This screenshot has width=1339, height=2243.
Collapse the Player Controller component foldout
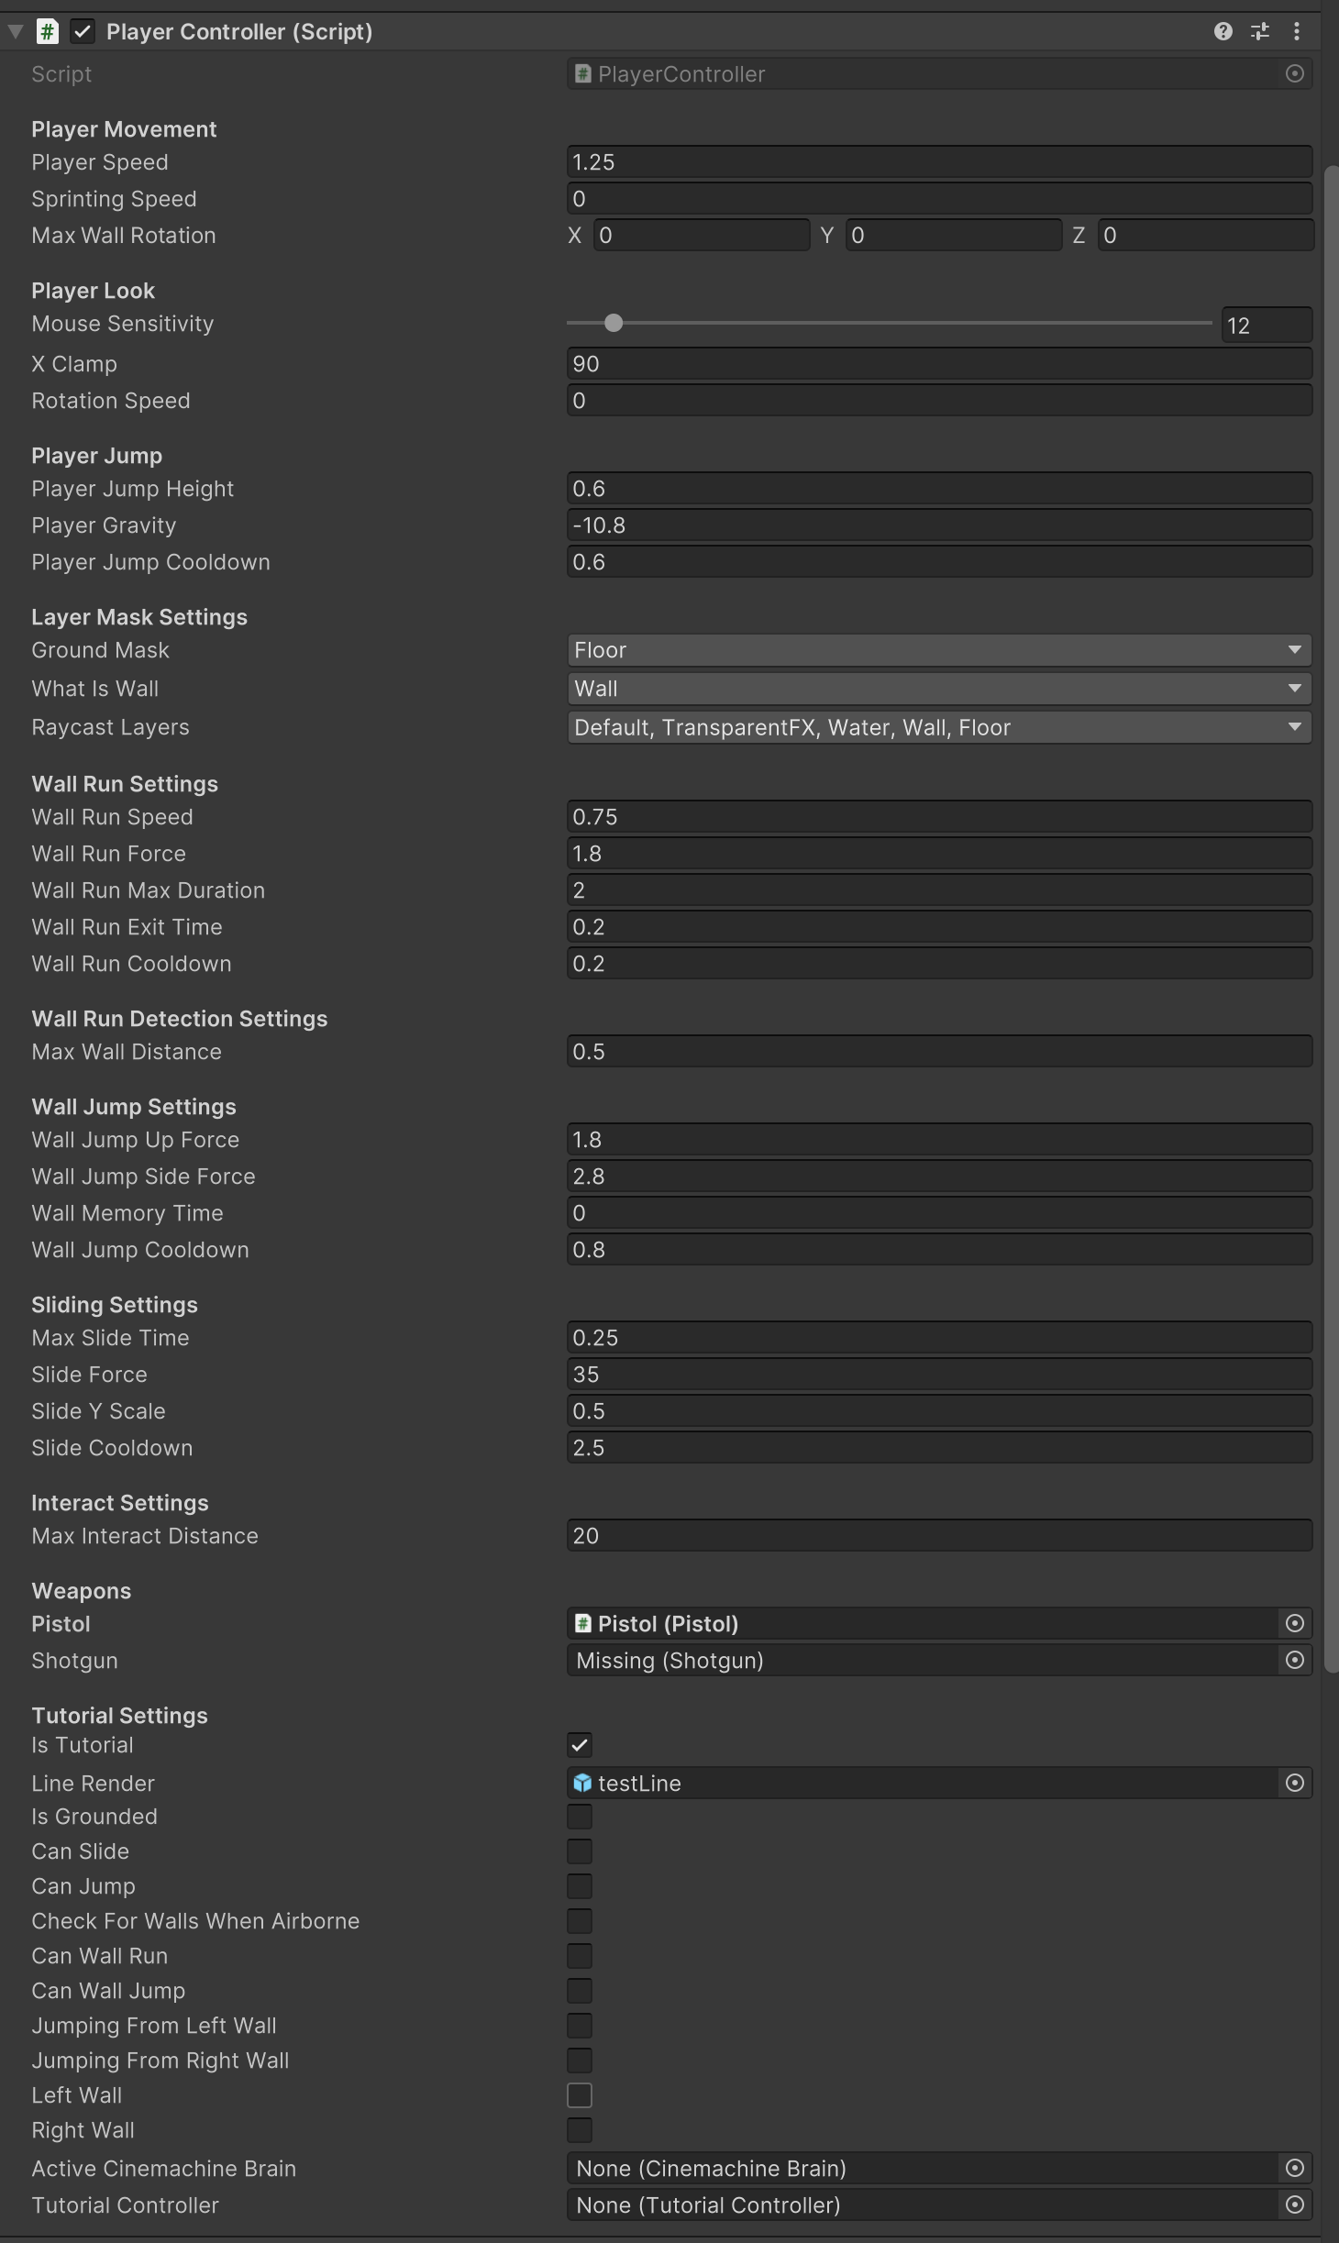(15, 30)
